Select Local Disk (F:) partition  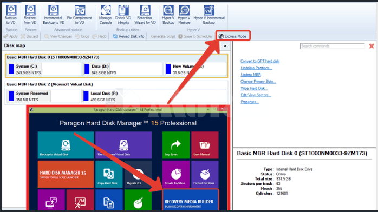[x=154, y=96]
